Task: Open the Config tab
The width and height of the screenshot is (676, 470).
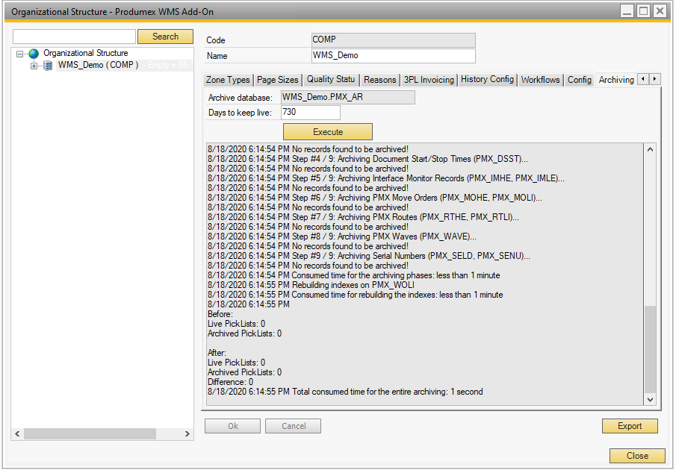Action: point(579,79)
